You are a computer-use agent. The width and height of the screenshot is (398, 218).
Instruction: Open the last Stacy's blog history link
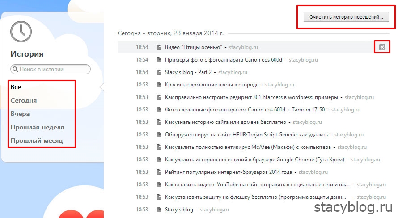tap(179, 210)
